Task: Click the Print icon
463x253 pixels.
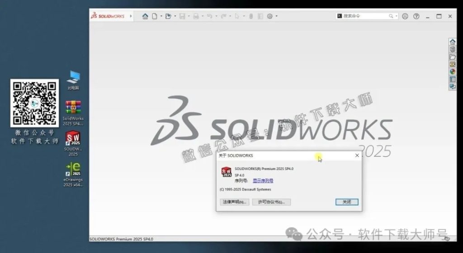Action: tap(196, 16)
